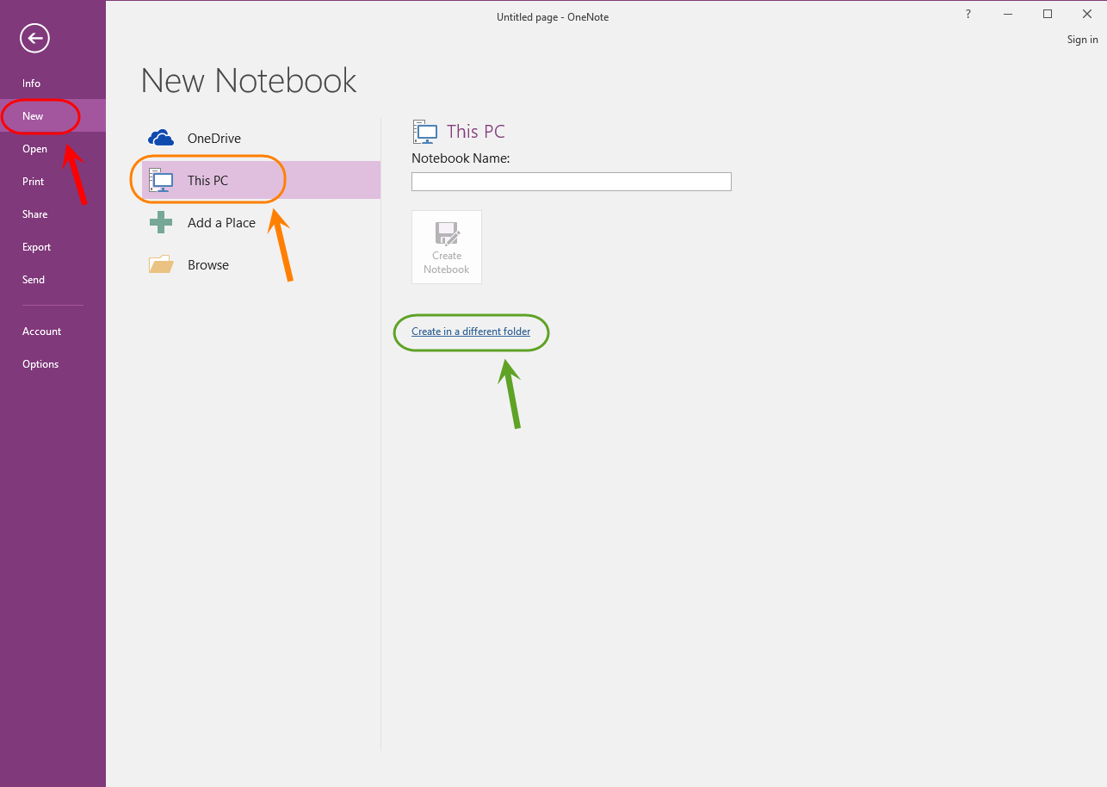Click the This PC heading icon in right pane
The width and height of the screenshot is (1107, 787).
425,131
